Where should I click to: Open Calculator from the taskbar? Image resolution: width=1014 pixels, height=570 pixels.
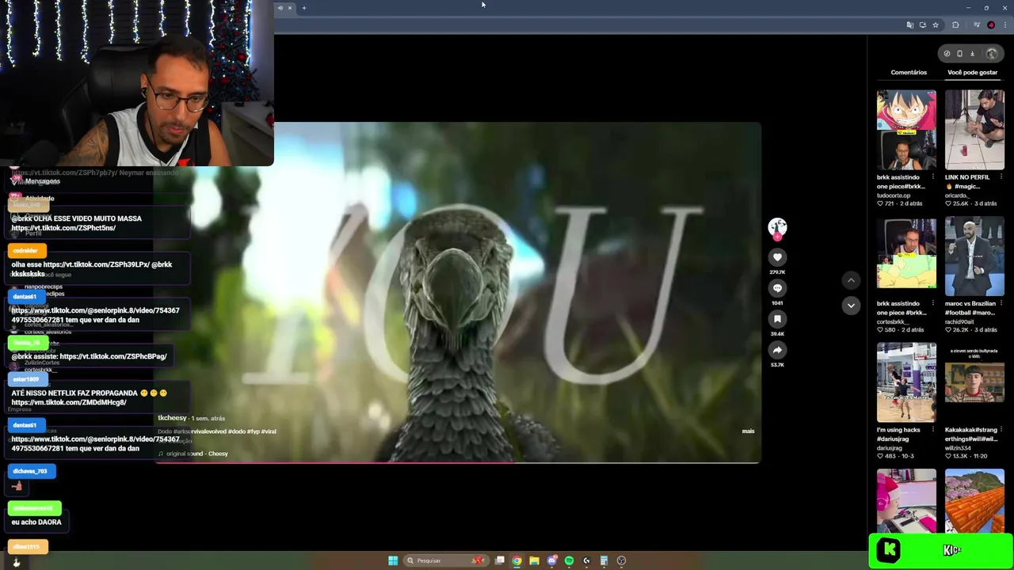[604, 560]
